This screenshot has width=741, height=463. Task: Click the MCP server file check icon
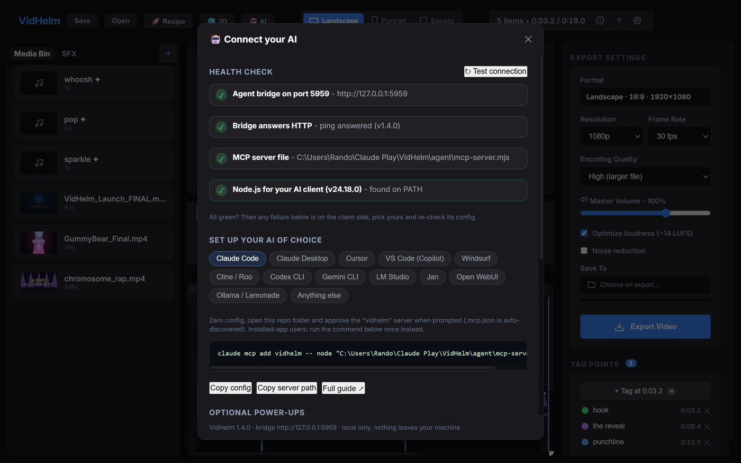click(x=221, y=158)
